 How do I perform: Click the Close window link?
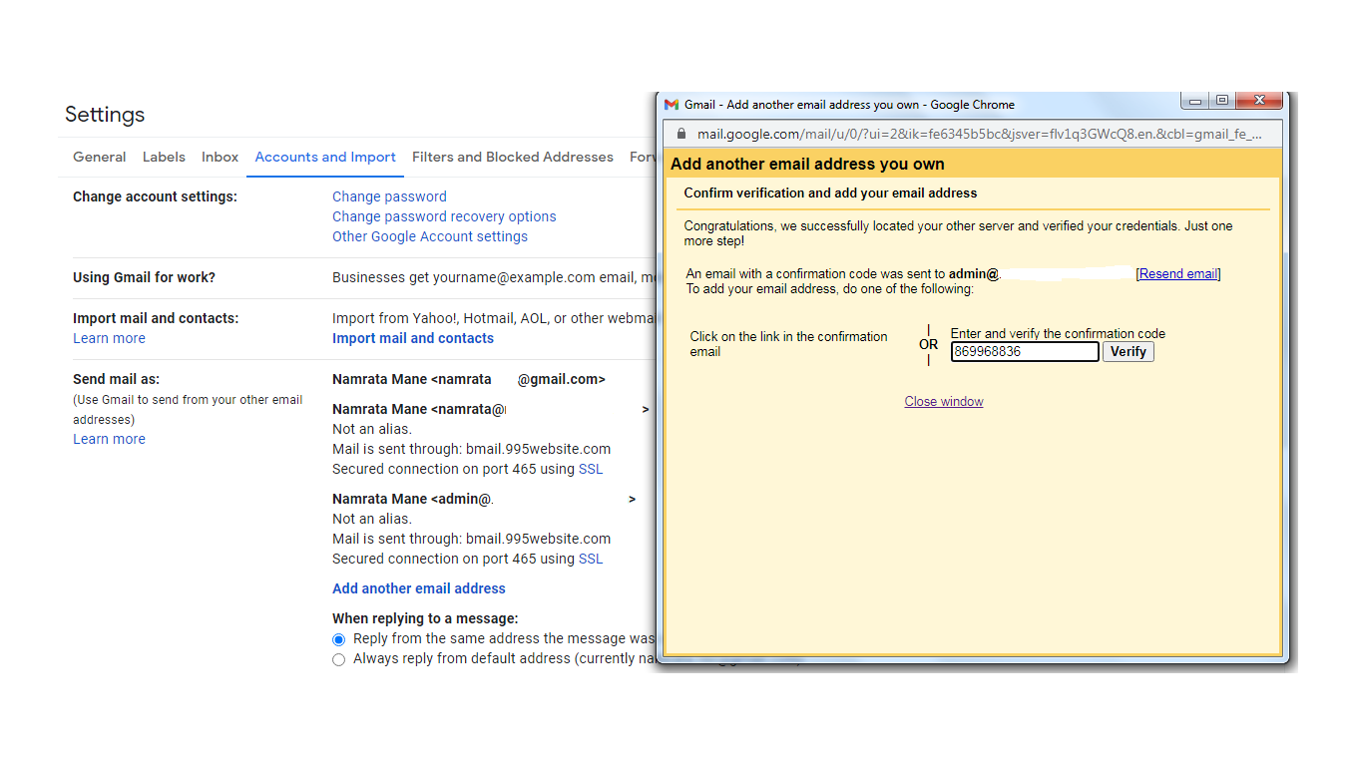[944, 402]
